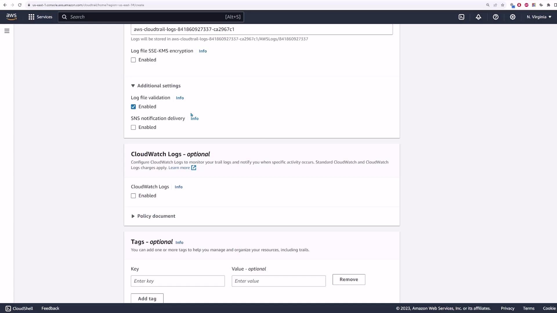The width and height of the screenshot is (557, 313).
Task: Open Info link next to Tags heading
Action: 179,243
